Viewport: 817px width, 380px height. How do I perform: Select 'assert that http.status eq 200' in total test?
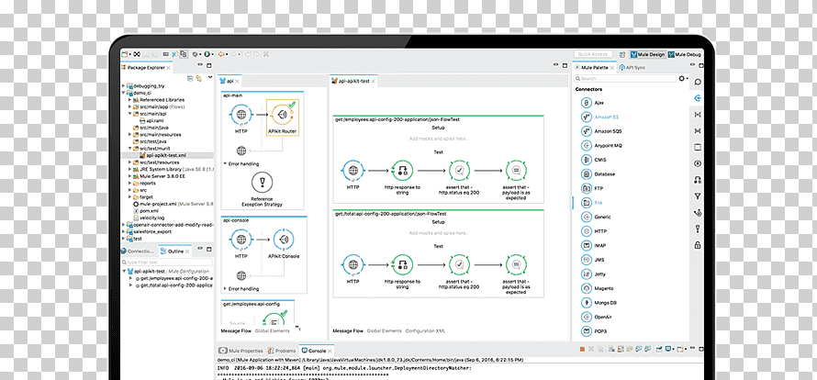[459, 273]
